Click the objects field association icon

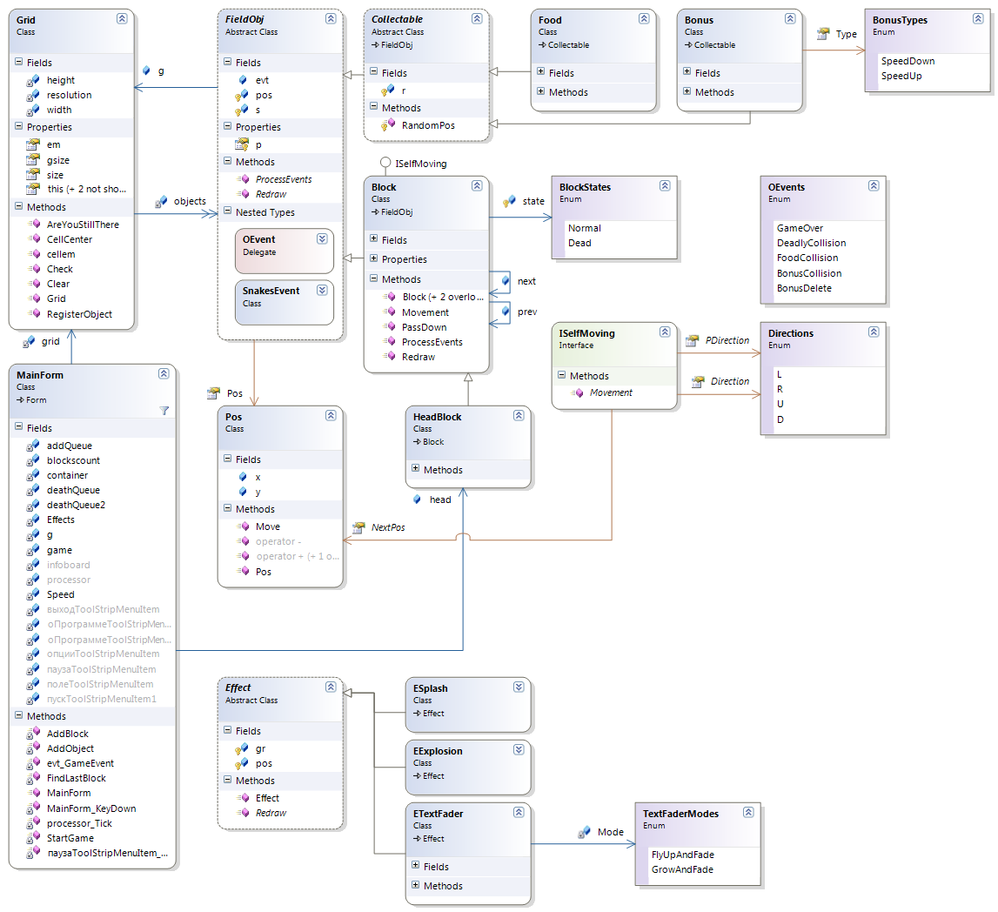point(161,202)
